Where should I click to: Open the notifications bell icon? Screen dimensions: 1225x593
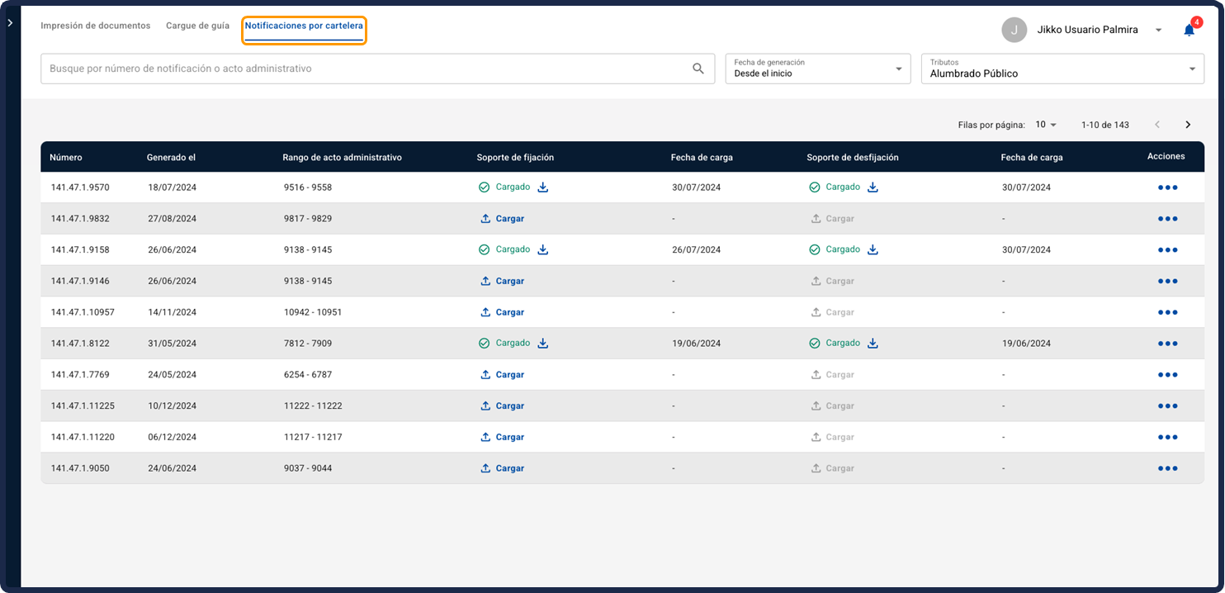[x=1189, y=31]
